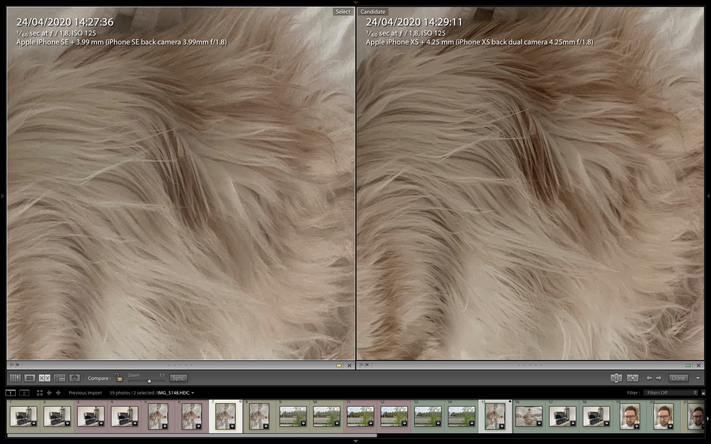Click the Swap select and candidate icon
The height and width of the screenshot is (444, 711).
pos(616,378)
